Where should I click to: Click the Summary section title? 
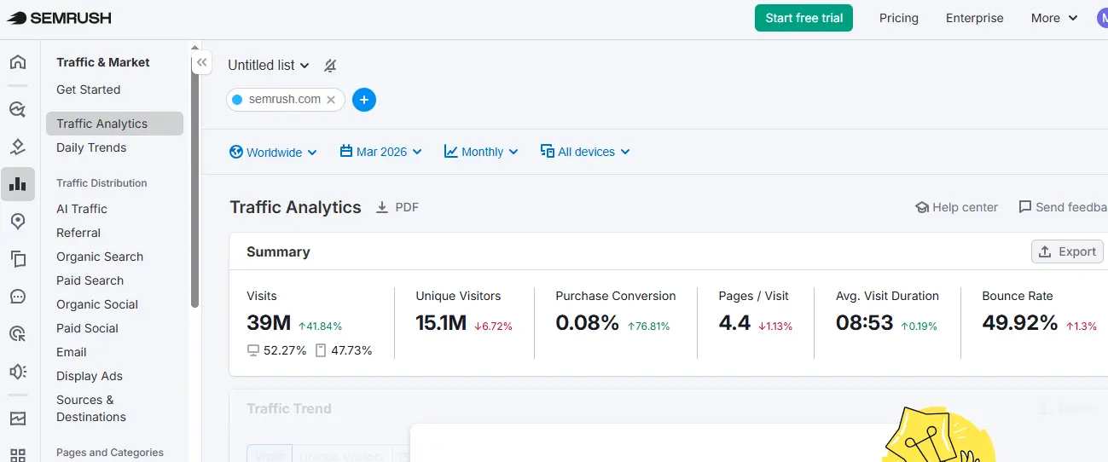(x=278, y=251)
